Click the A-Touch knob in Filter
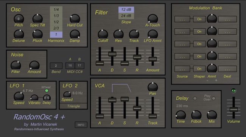The width and height of the screenshot is (246, 137). [153, 18]
